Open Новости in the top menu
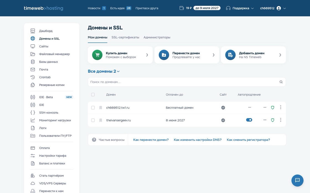The height and width of the screenshot is (193, 310). click(x=97, y=8)
